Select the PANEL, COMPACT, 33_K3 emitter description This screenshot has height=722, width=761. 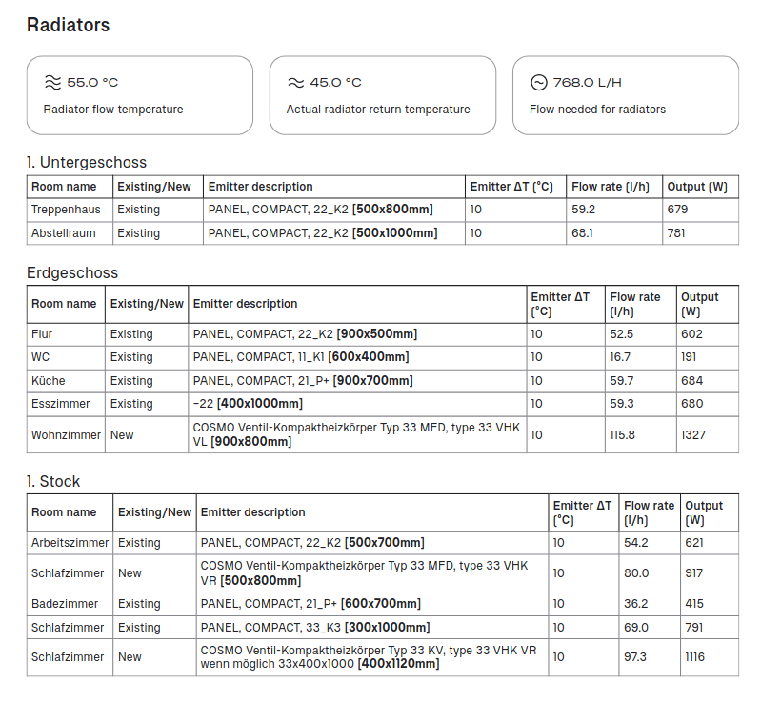point(314,628)
